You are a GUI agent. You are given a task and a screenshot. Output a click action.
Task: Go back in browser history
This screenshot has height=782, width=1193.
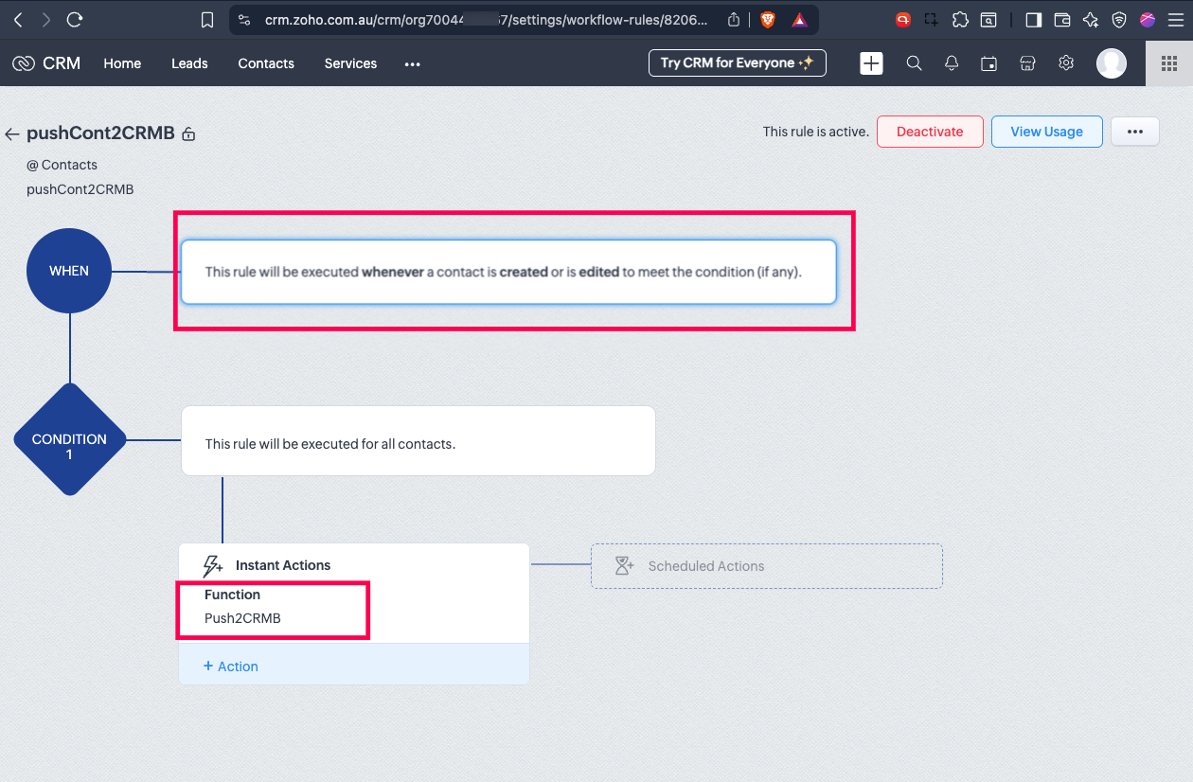point(18,19)
